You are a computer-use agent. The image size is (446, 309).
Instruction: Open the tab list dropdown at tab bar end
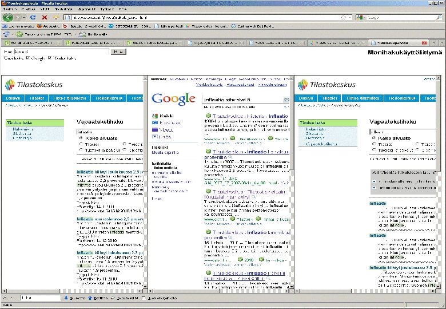443,43
